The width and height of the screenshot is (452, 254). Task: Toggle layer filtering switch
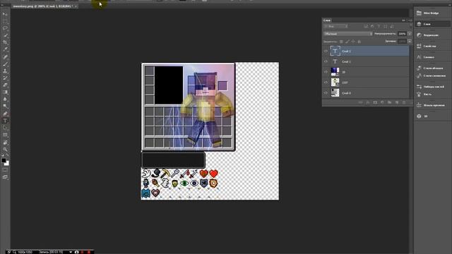pos(411,26)
